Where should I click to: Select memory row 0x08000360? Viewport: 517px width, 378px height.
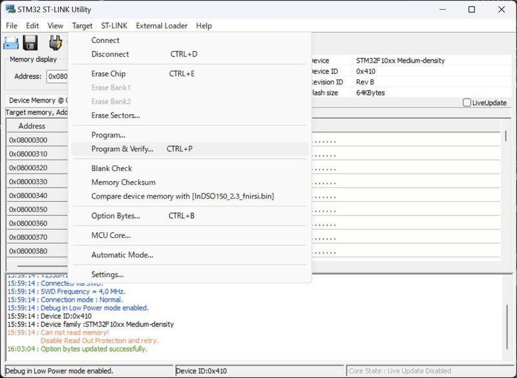[37, 223]
